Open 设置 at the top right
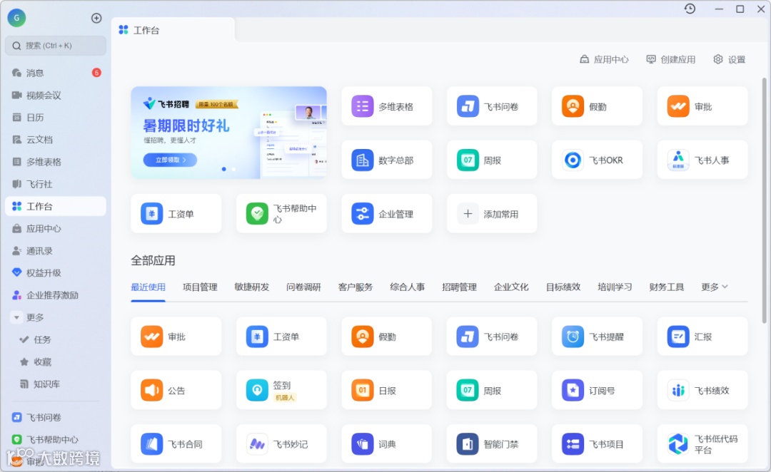 730,59
